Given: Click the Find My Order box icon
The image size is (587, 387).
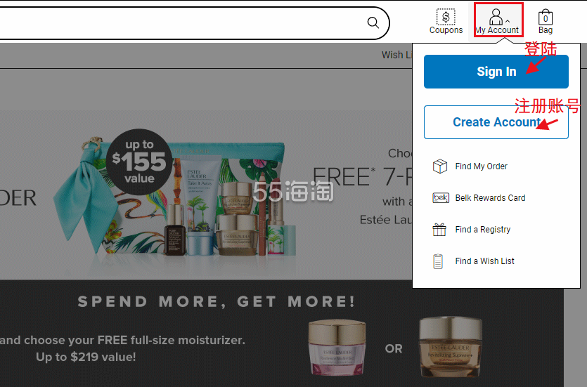Looking at the screenshot, I should [440, 166].
